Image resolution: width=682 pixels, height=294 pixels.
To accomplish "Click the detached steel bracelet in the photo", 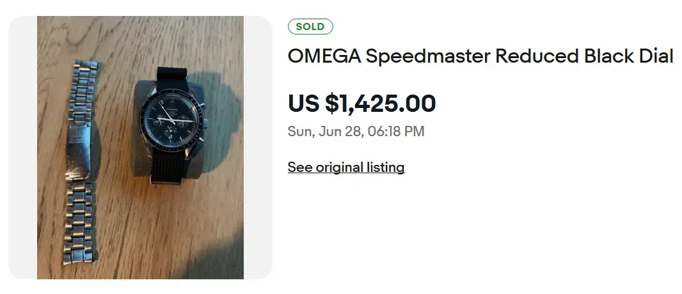I will pos(81,162).
